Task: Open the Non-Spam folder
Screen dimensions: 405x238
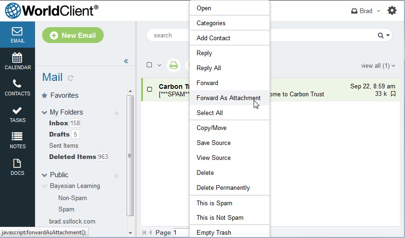Action: pyautogui.click(x=72, y=198)
